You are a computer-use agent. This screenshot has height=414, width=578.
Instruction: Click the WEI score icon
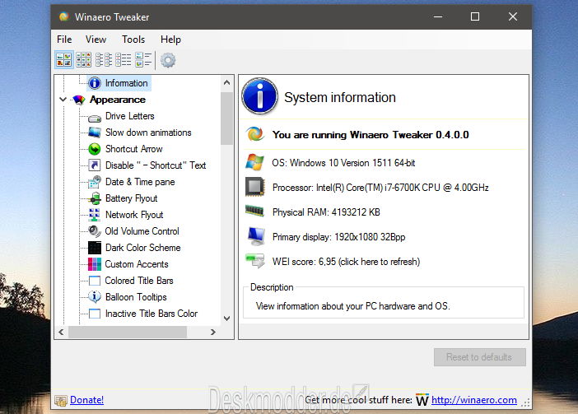coord(255,261)
